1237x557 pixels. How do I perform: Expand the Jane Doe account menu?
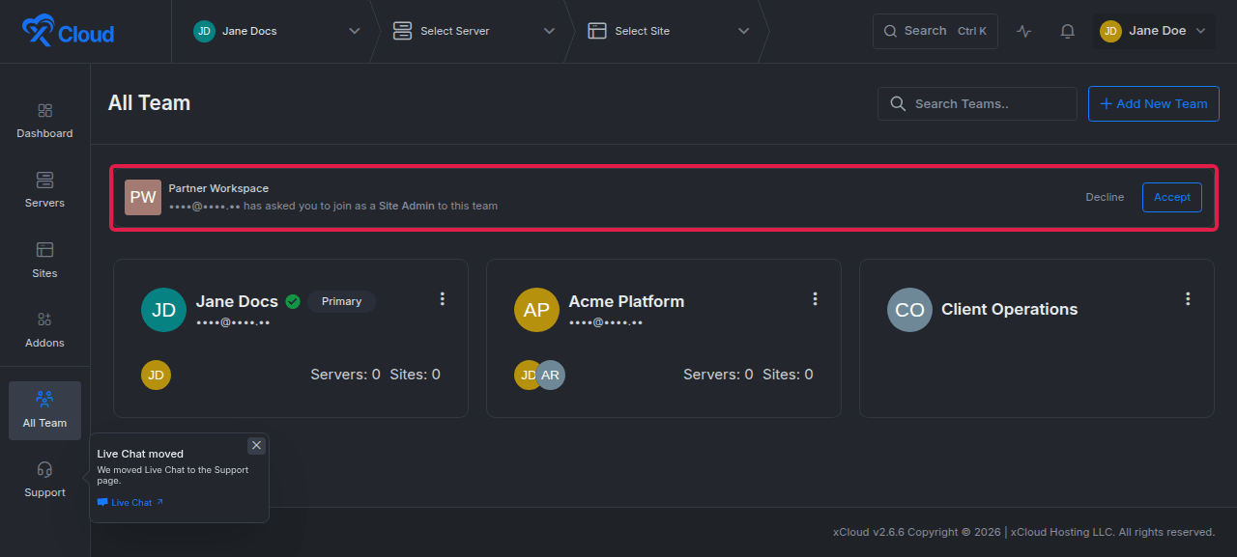(1154, 31)
